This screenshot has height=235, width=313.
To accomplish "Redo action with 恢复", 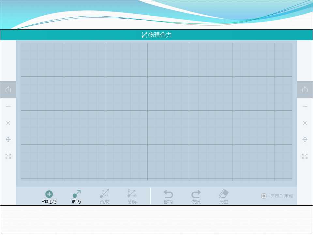I will click(x=196, y=197).
